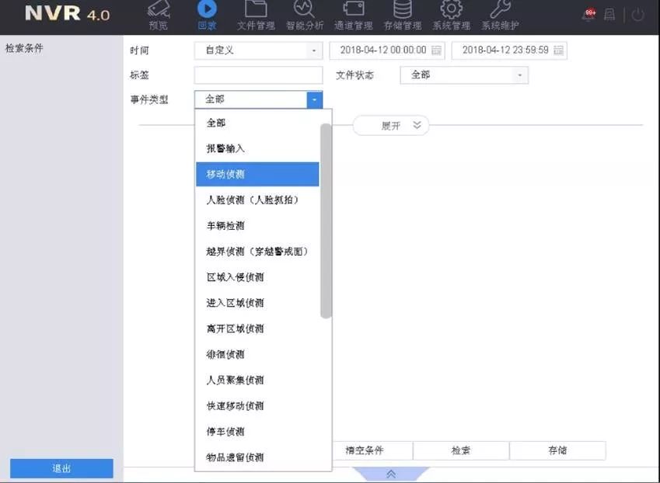Select the 智能分析 smart analysis icon
The height and width of the screenshot is (483, 660).
click(x=305, y=11)
